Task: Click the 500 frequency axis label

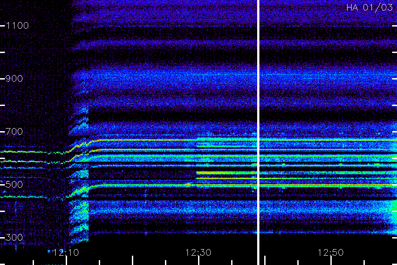Action: click(14, 185)
